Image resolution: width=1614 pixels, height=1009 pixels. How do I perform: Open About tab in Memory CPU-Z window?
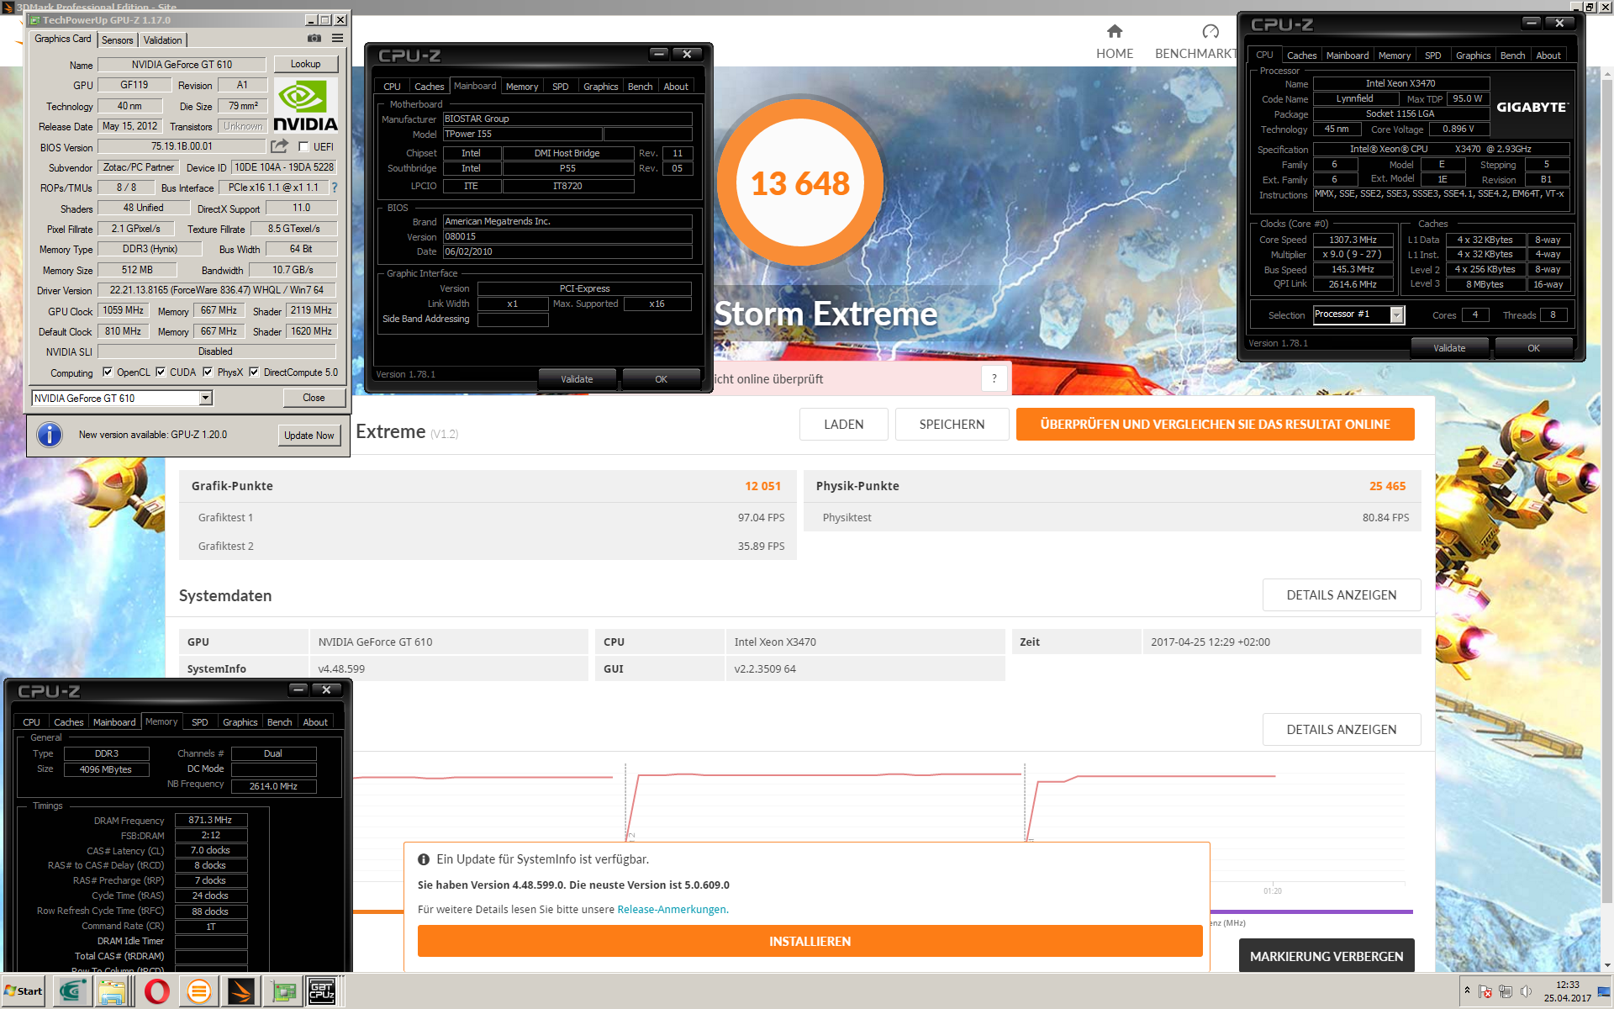(x=315, y=722)
